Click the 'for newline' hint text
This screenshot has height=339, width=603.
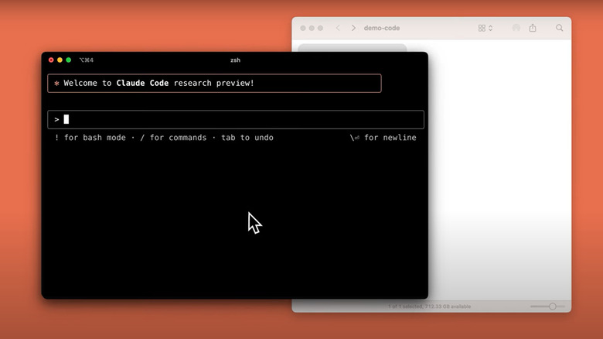pos(390,138)
